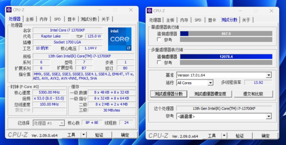
Task: Click 修订 value B0
Action: click(x=125, y=68)
